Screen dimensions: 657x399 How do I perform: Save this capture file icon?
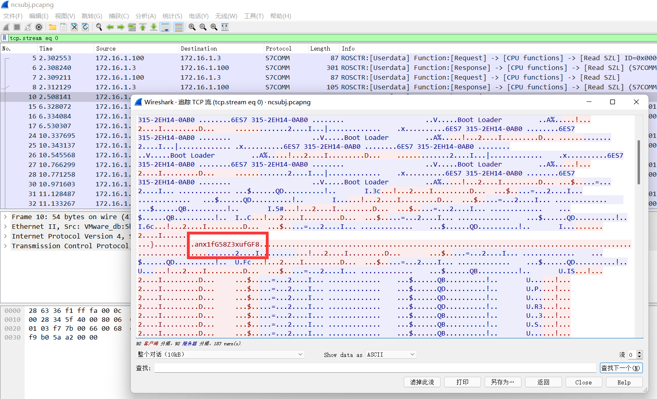tap(64, 27)
